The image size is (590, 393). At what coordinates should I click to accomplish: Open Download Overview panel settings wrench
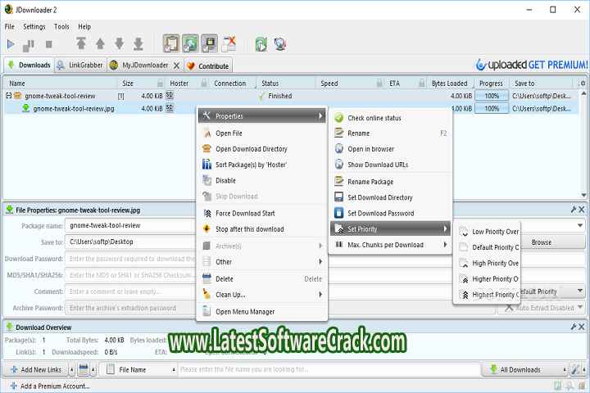[x=574, y=327]
